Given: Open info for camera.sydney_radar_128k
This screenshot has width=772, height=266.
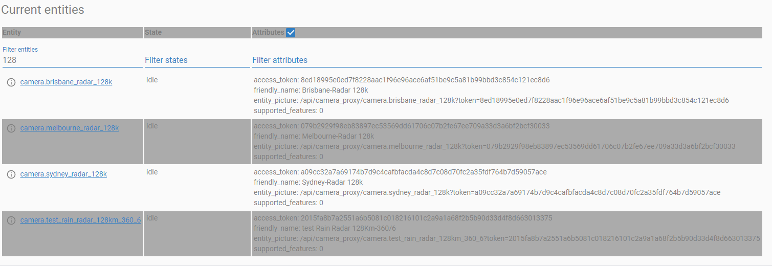Looking at the screenshot, I should tap(11, 174).
